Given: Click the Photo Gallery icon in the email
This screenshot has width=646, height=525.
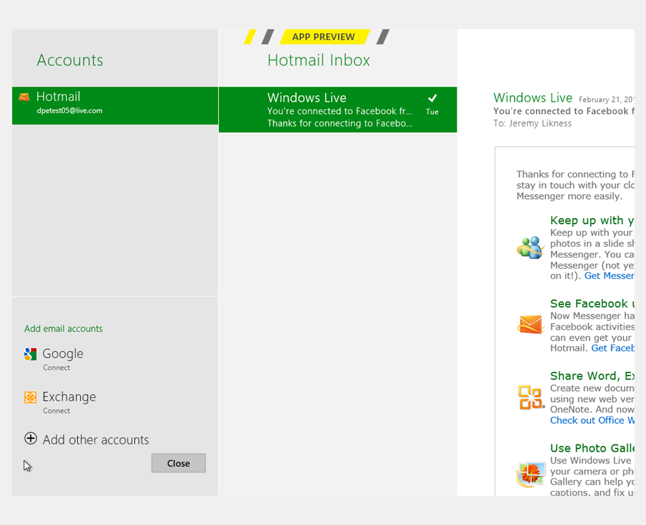Looking at the screenshot, I should point(530,474).
